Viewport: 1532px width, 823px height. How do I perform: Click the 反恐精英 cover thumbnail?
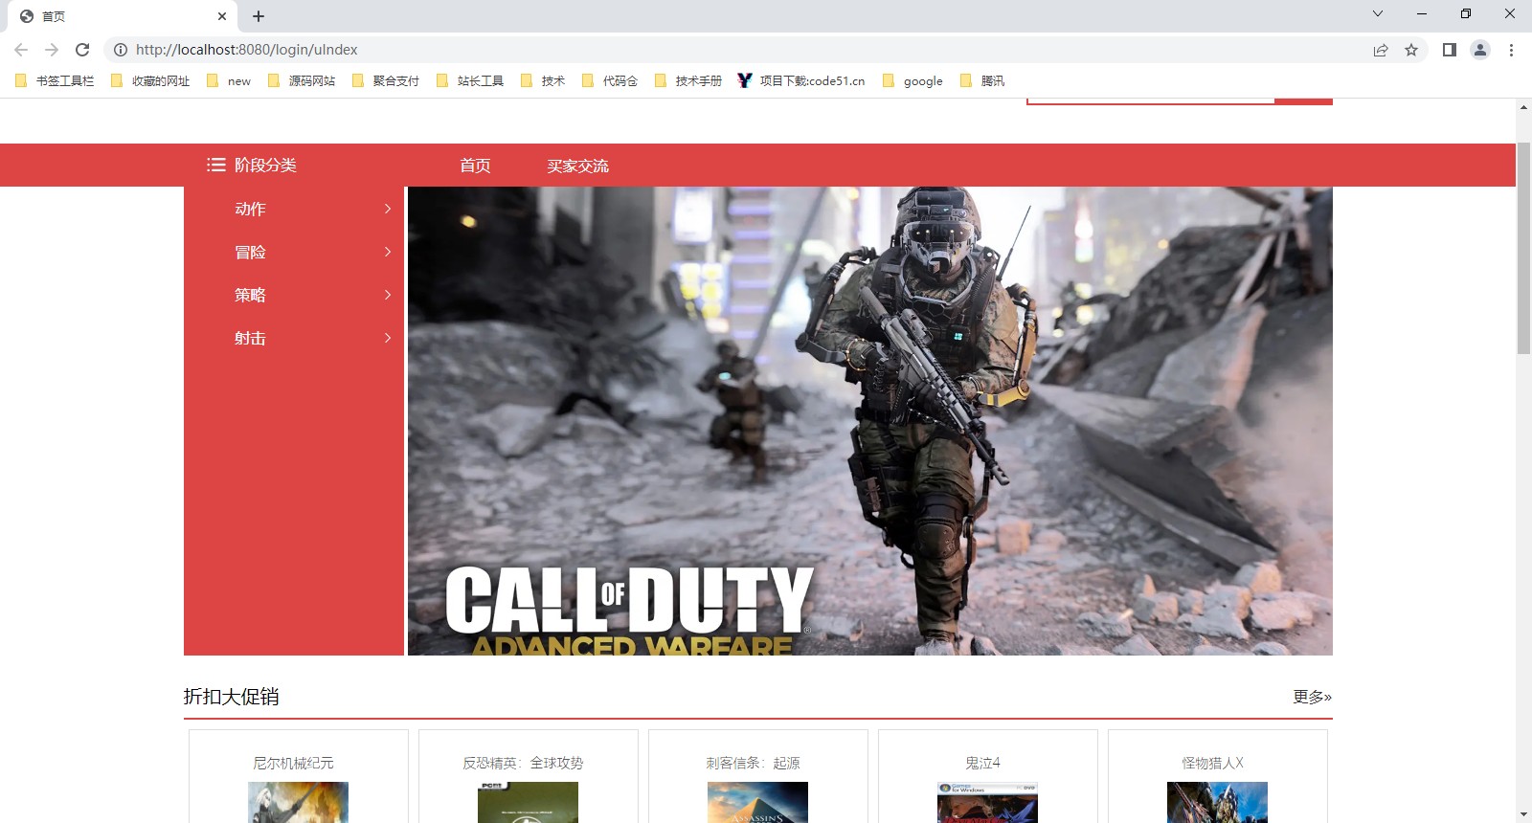pyautogui.click(x=529, y=802)
